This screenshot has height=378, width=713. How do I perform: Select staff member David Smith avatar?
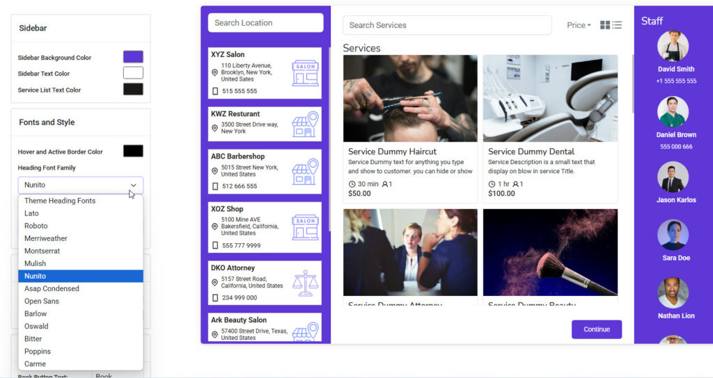[673, 46]
